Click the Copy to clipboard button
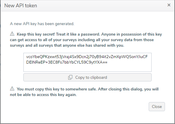Image resolution: width=175 pixels, height=124 pixels. click(x=87, y=77)
